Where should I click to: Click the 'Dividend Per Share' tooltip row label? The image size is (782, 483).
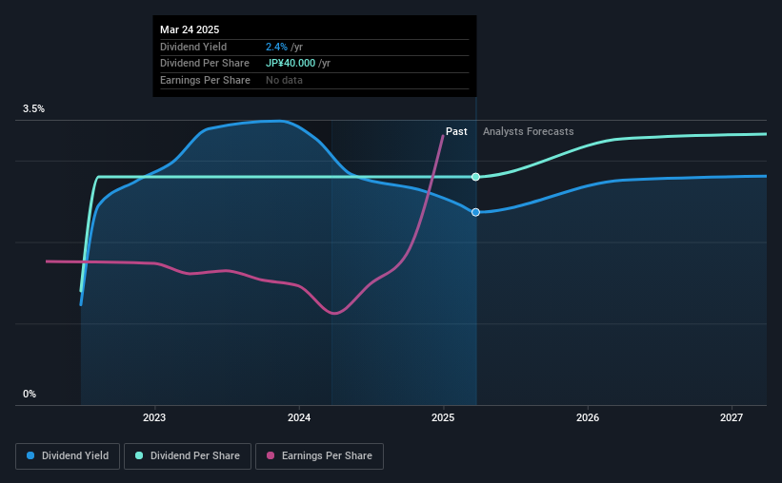(205, 64)
